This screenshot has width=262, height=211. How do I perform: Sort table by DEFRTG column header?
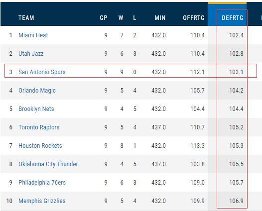click(233, 18)
